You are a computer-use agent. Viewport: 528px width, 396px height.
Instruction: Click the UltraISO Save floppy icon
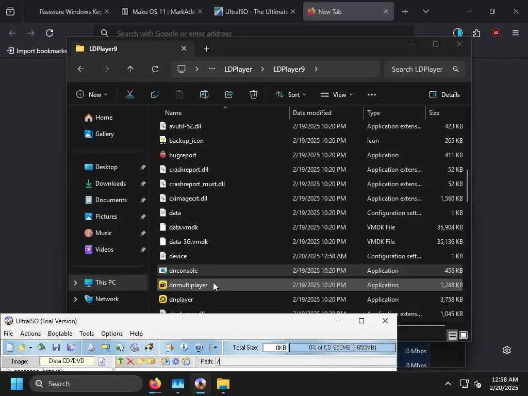pyautogui.click(x=56, y=347)
